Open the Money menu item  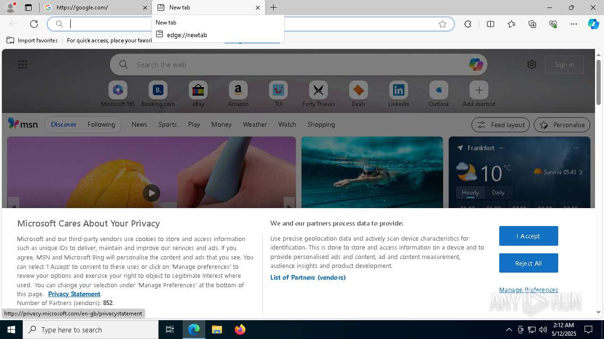(221, 124)
